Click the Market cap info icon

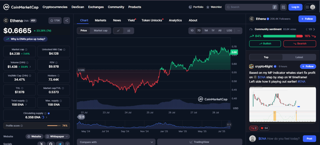[x=26, y=50]
